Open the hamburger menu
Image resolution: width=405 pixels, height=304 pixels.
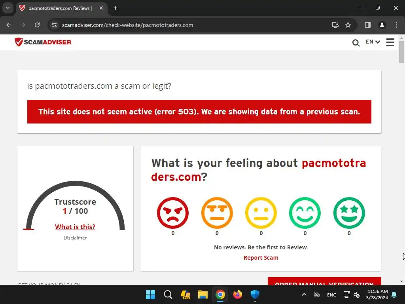pyautogui.click(x=390, y=42)
